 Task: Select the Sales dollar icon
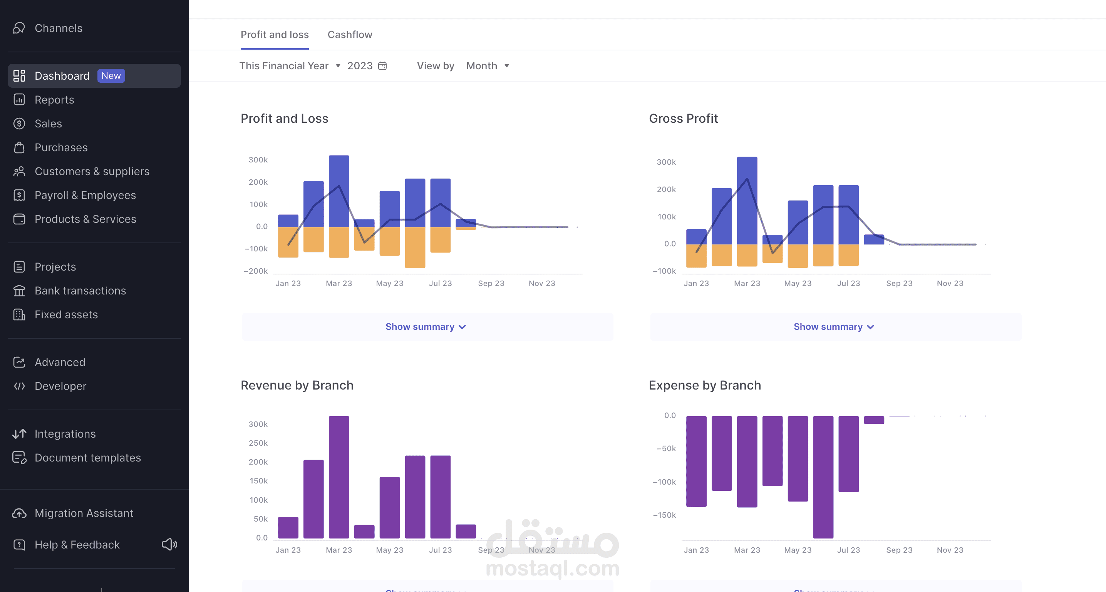(19, 124)
